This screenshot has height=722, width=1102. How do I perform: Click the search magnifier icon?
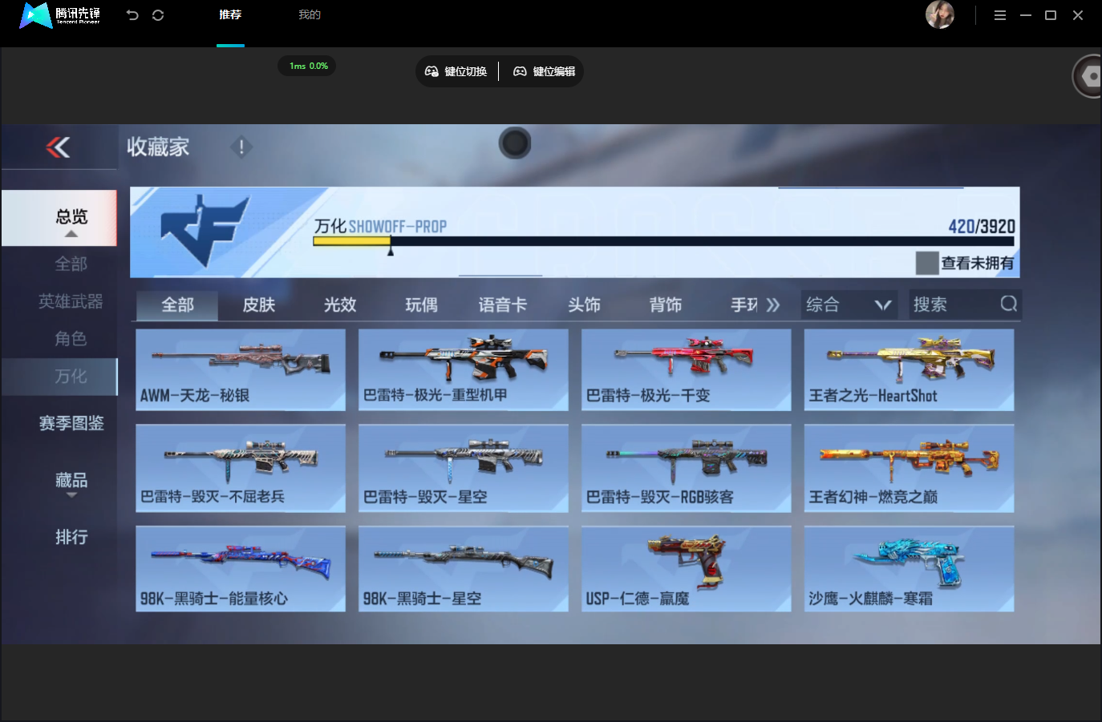coord(1008,304)
